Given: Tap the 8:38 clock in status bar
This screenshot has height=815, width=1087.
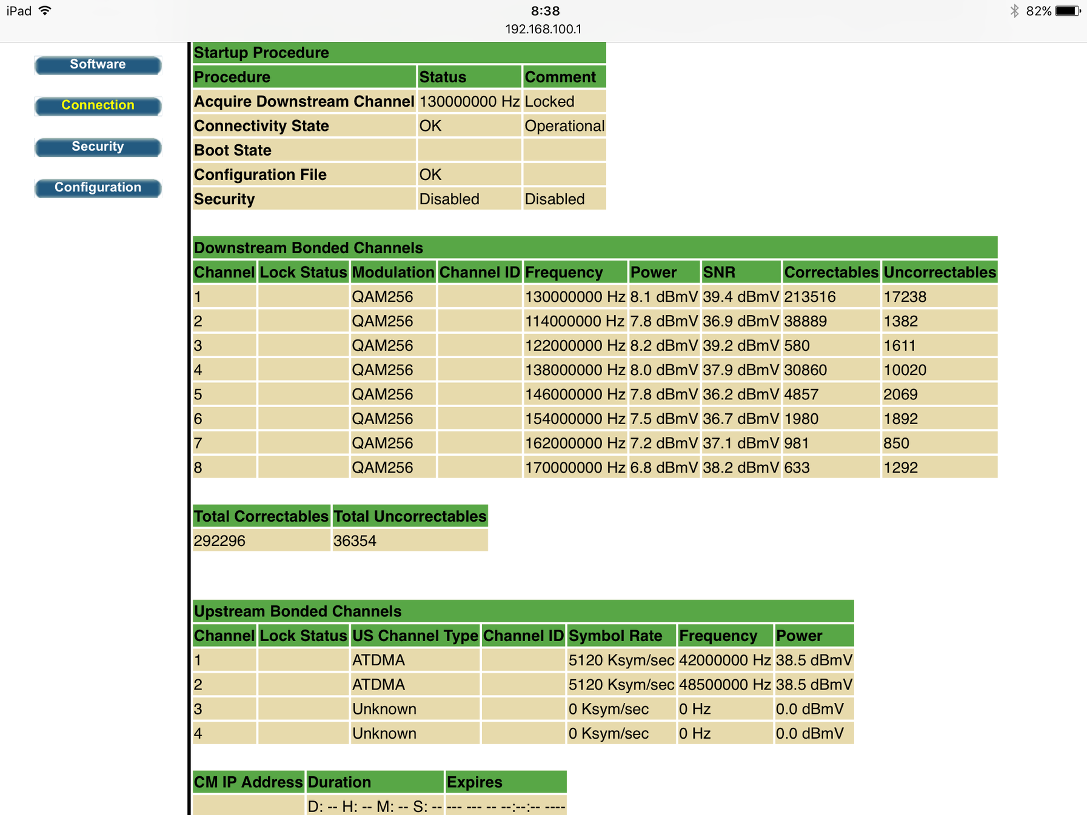Looking at the screenshot, I should (545, 11).
